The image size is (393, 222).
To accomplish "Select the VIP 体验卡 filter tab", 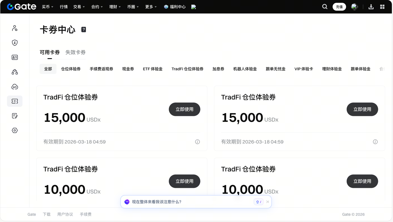I will [304, 69].
